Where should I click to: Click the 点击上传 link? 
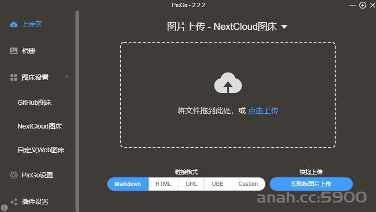coord(263,111)
